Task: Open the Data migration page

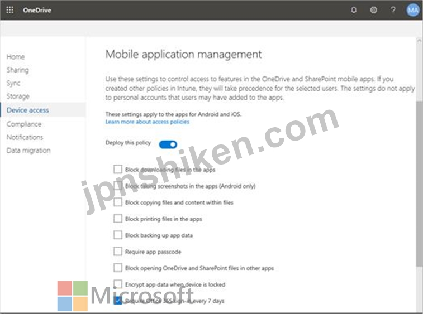Action: point(28,150)
